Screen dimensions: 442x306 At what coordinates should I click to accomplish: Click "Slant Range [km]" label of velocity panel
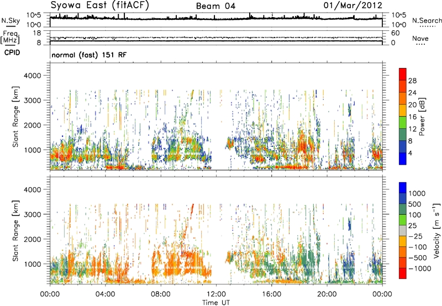[x=15, y=231]
